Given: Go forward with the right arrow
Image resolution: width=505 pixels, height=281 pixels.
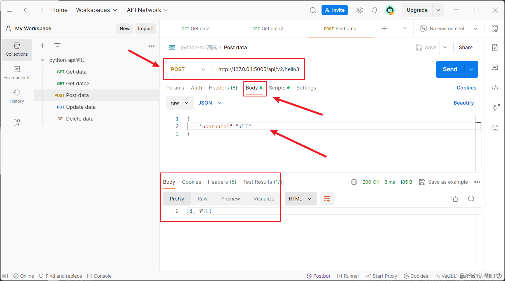Looking at the screenshot, I should pos(41,10).
